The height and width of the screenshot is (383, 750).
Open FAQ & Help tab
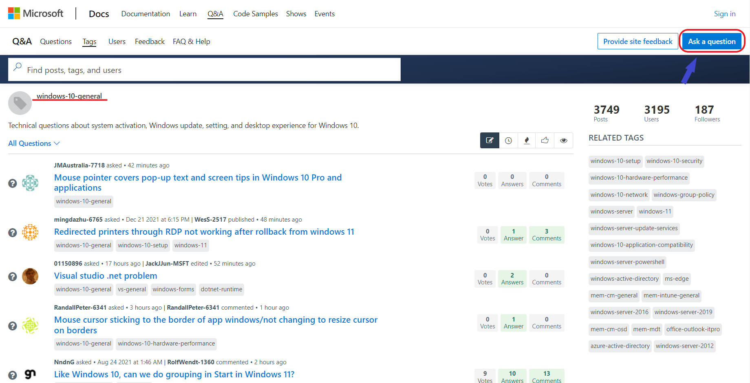pos(192,42)
